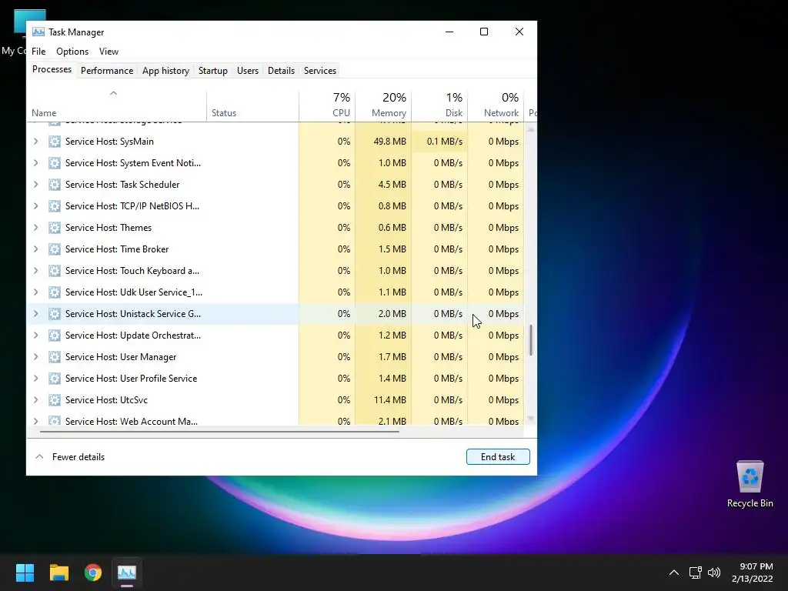This screenshot has height=591, width=788.
Task: Sort processes by Disk column
Action: point(439,105)
